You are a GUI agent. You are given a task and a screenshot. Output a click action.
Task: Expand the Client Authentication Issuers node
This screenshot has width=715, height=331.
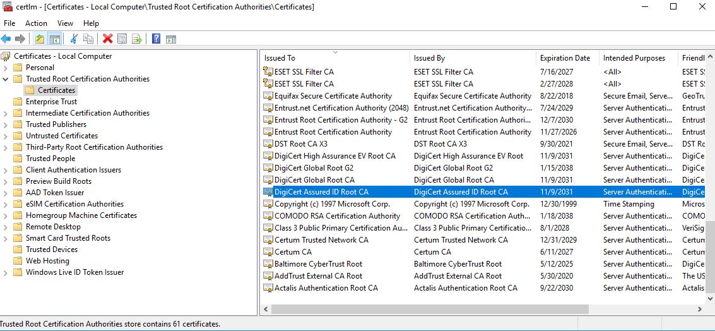click(6, 171)
